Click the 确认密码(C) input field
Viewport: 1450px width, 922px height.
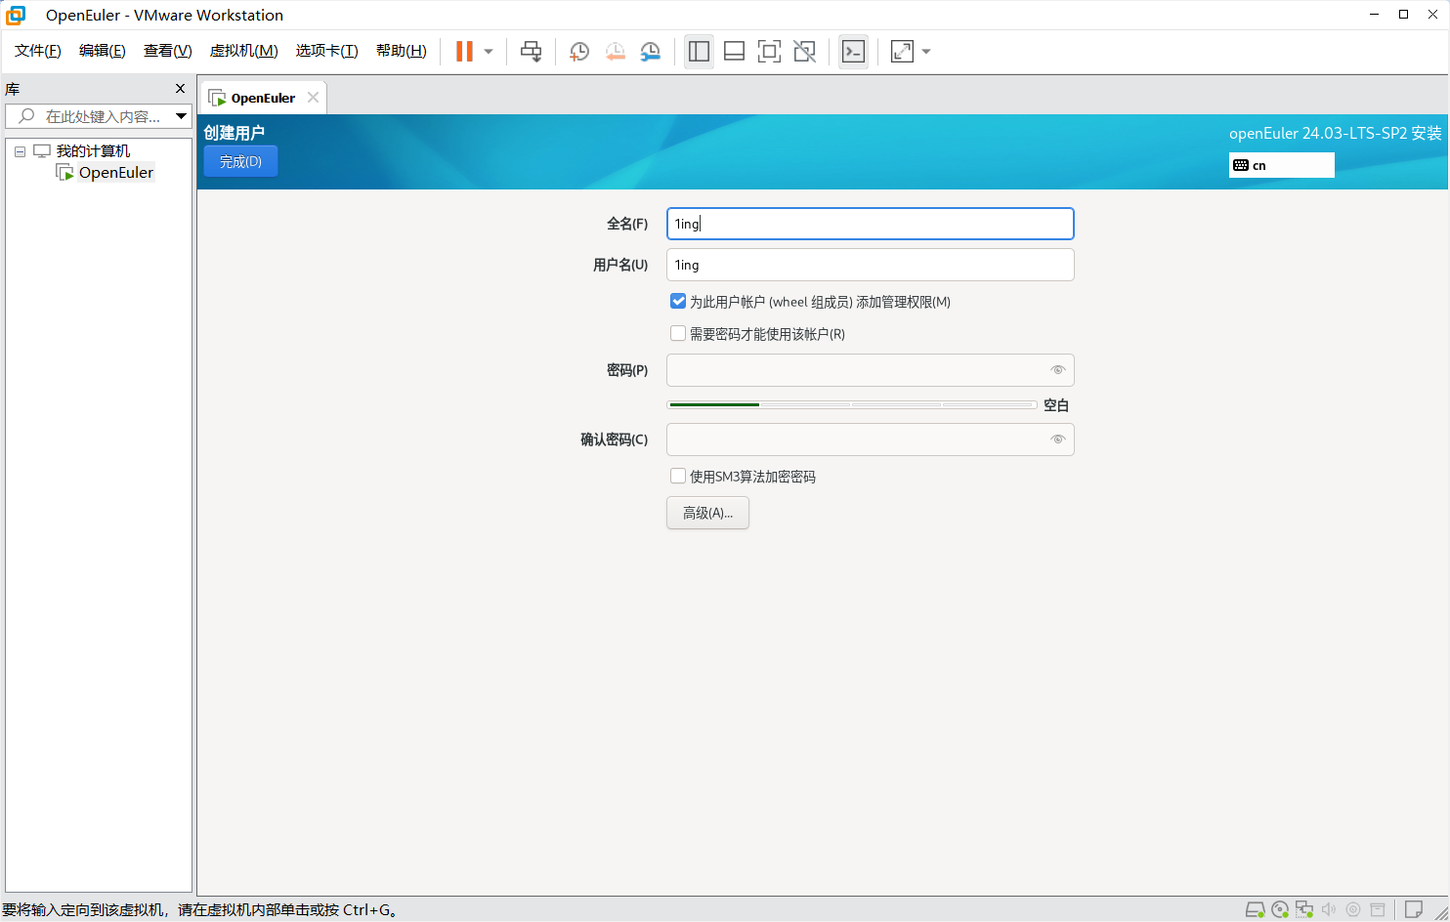click(x=870, y=440)
